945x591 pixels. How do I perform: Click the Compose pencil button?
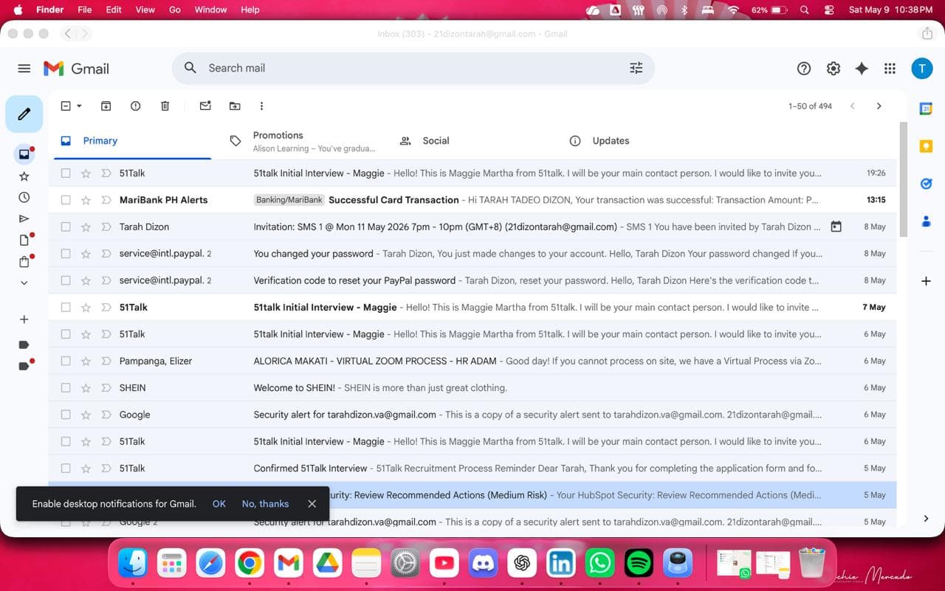click(24, 114)
